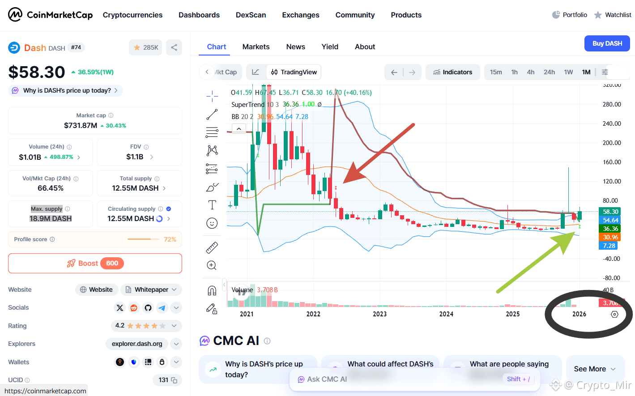Switch chart to TradingView mode

(294, 72)
